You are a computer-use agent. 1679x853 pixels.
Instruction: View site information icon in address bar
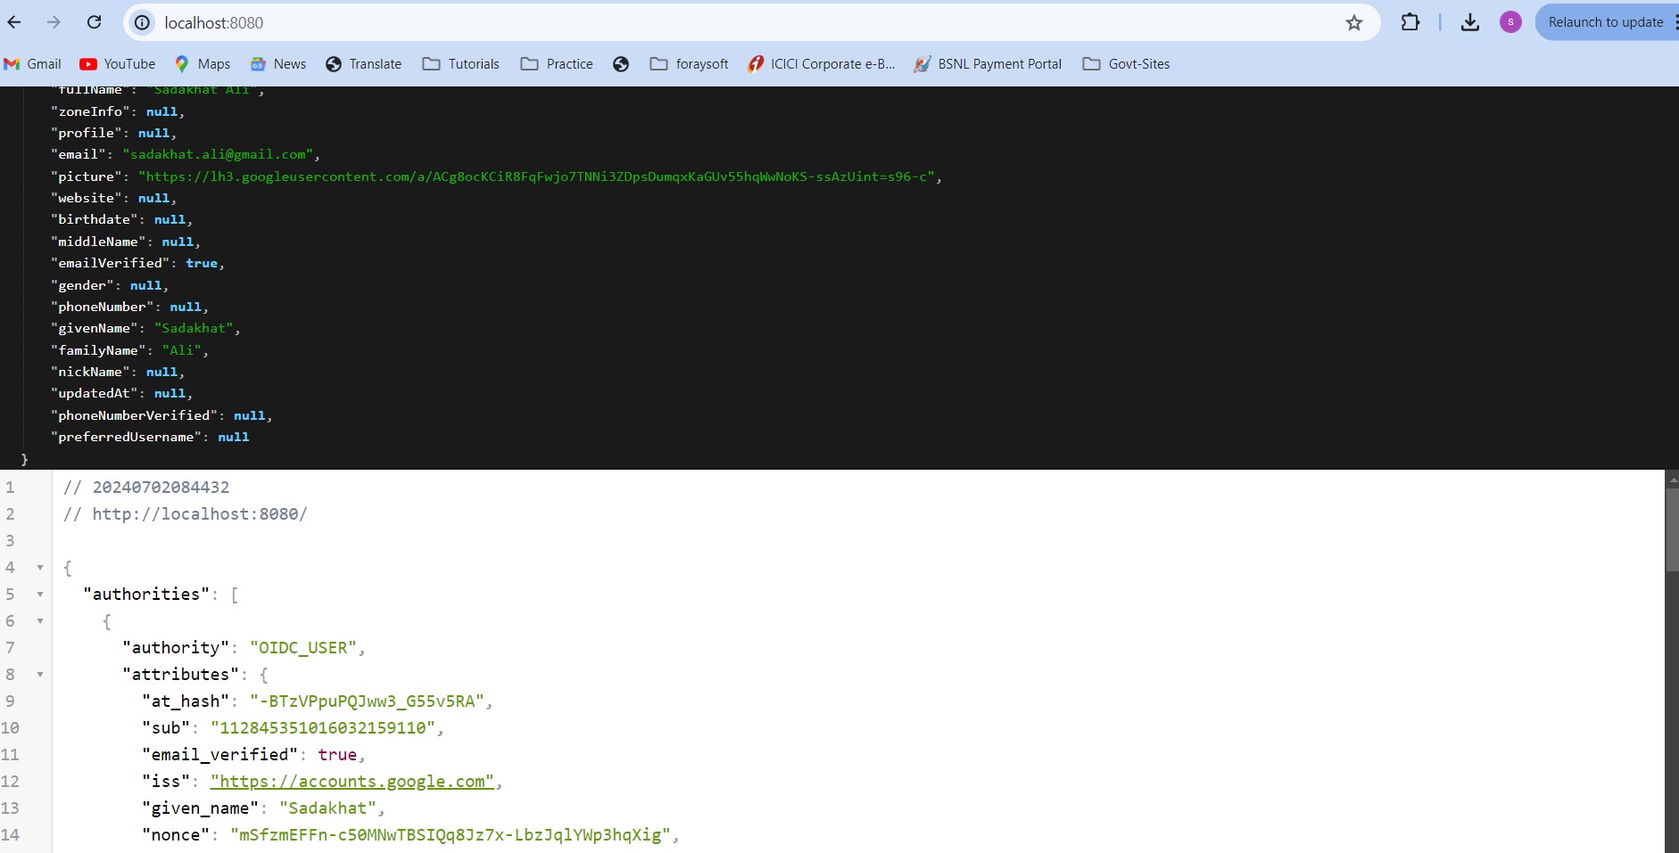coord(142,22)
